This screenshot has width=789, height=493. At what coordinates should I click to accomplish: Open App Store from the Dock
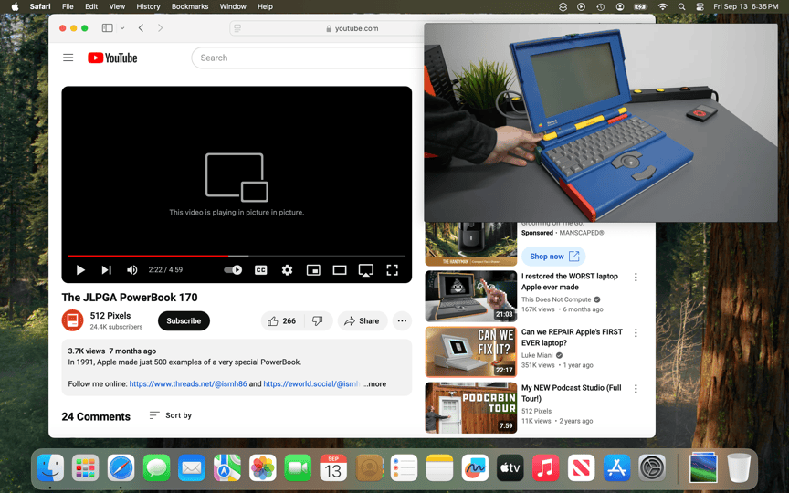[617, 467]
